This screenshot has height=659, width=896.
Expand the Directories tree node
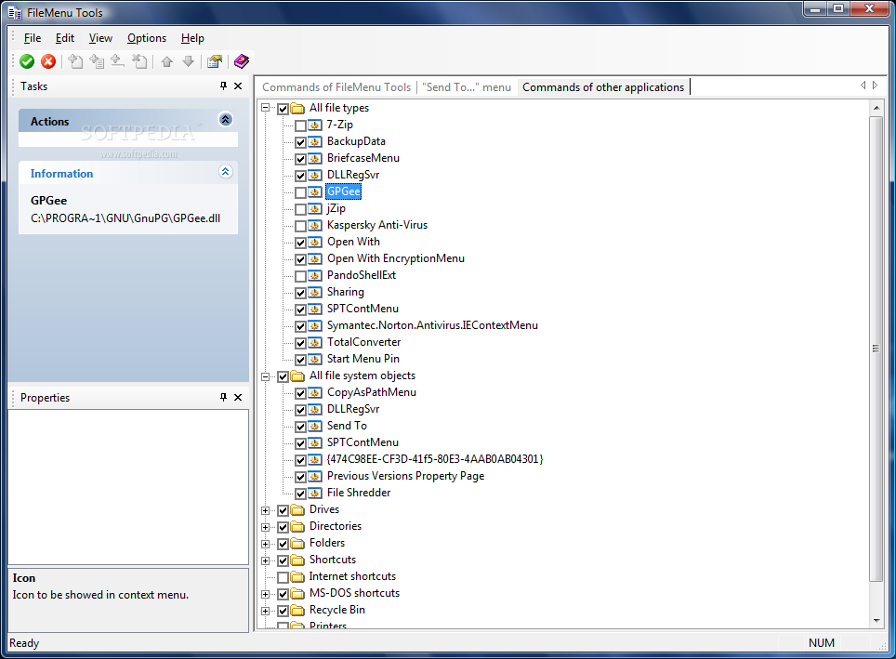coord(265,527)
